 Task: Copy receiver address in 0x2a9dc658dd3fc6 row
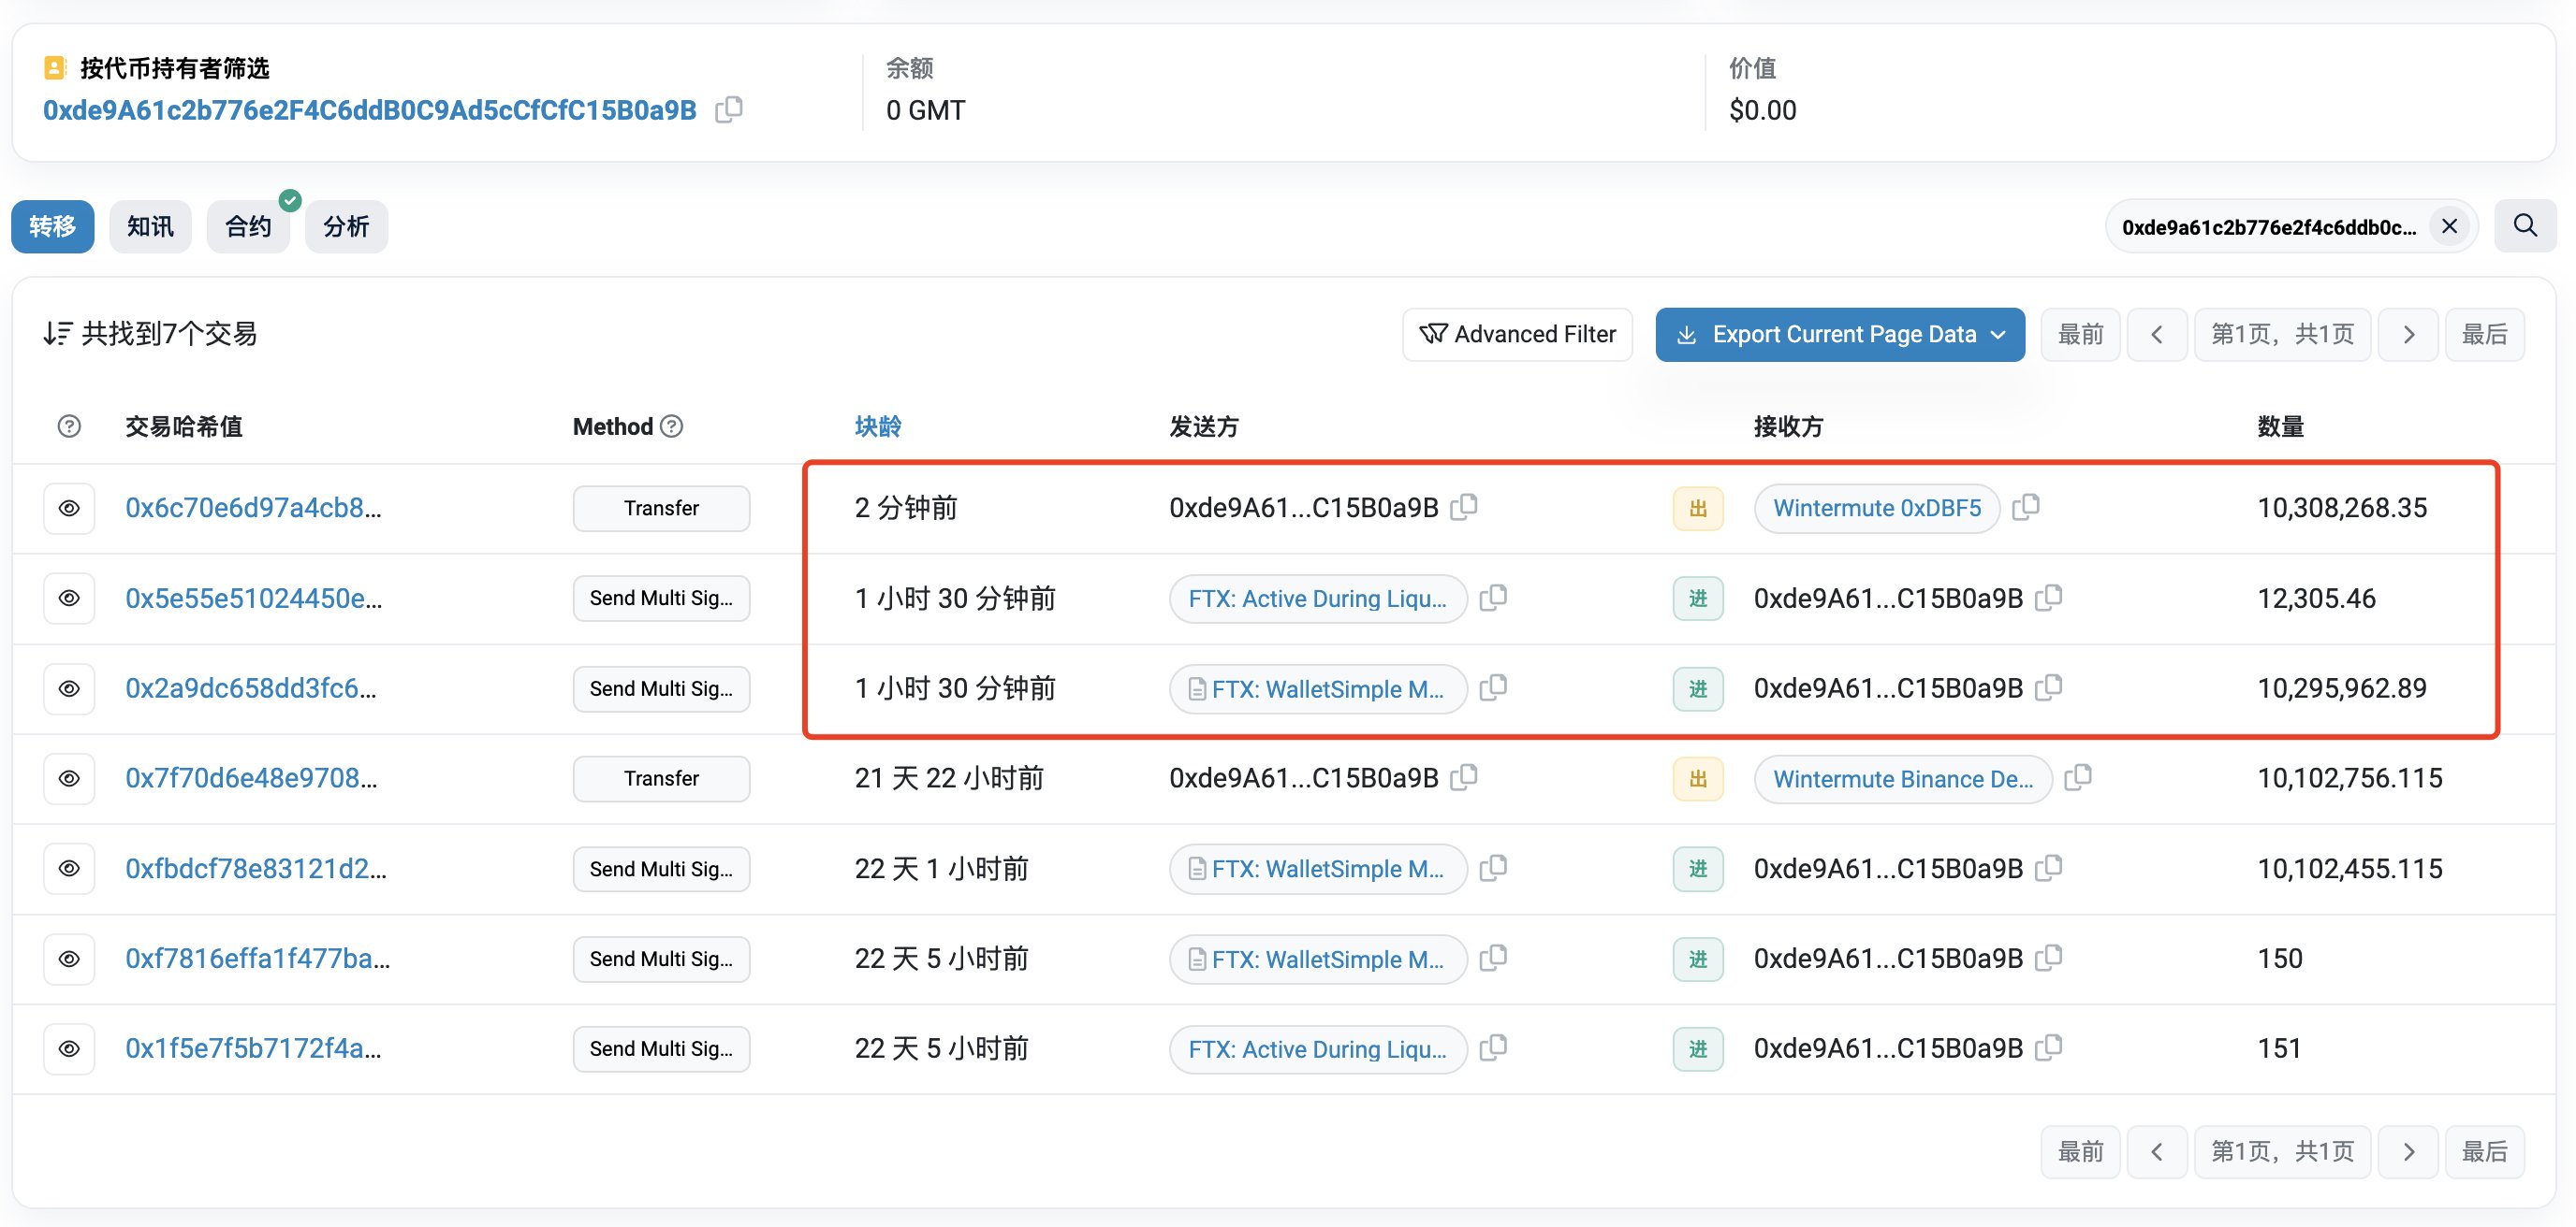coord(2048,687)
